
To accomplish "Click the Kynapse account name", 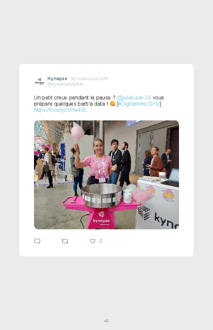I will coord(57,78).
